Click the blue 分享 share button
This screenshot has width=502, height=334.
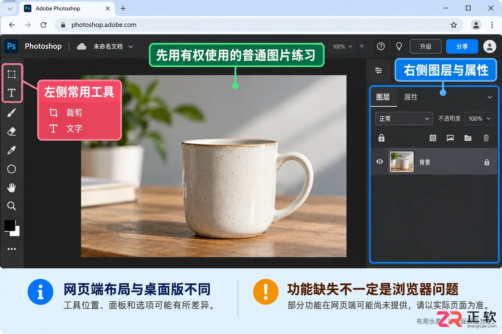(462, 46)
